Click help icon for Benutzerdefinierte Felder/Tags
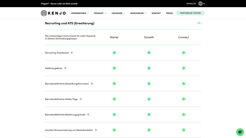 81,99
